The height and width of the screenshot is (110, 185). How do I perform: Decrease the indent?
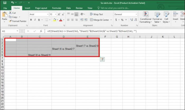point(82,20)
